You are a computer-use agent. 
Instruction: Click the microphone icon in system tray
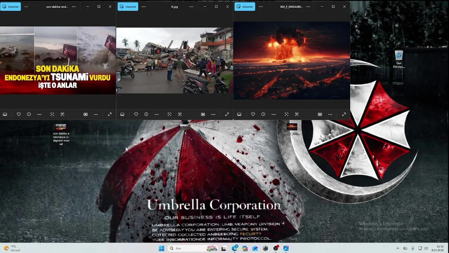pyautogui.click(x=413, y=248)
